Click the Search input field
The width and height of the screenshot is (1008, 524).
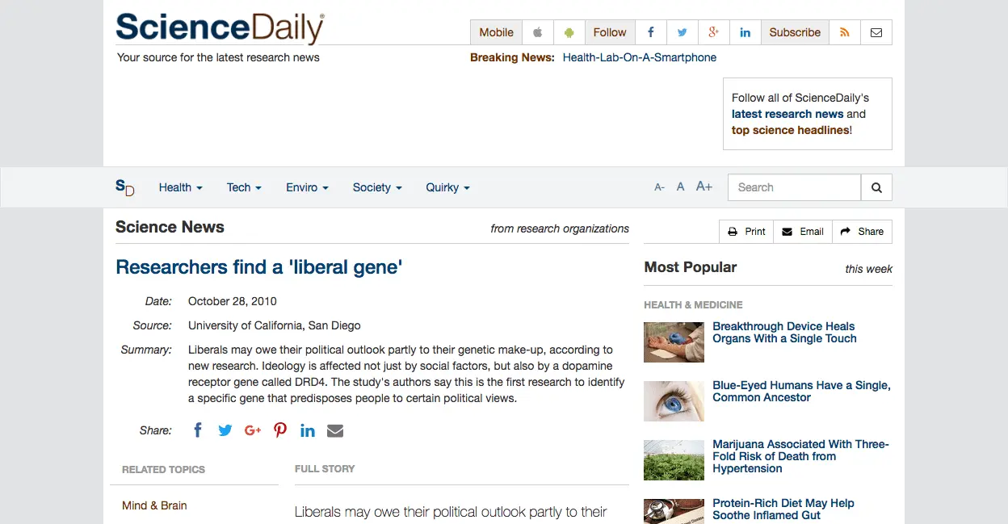794,187
